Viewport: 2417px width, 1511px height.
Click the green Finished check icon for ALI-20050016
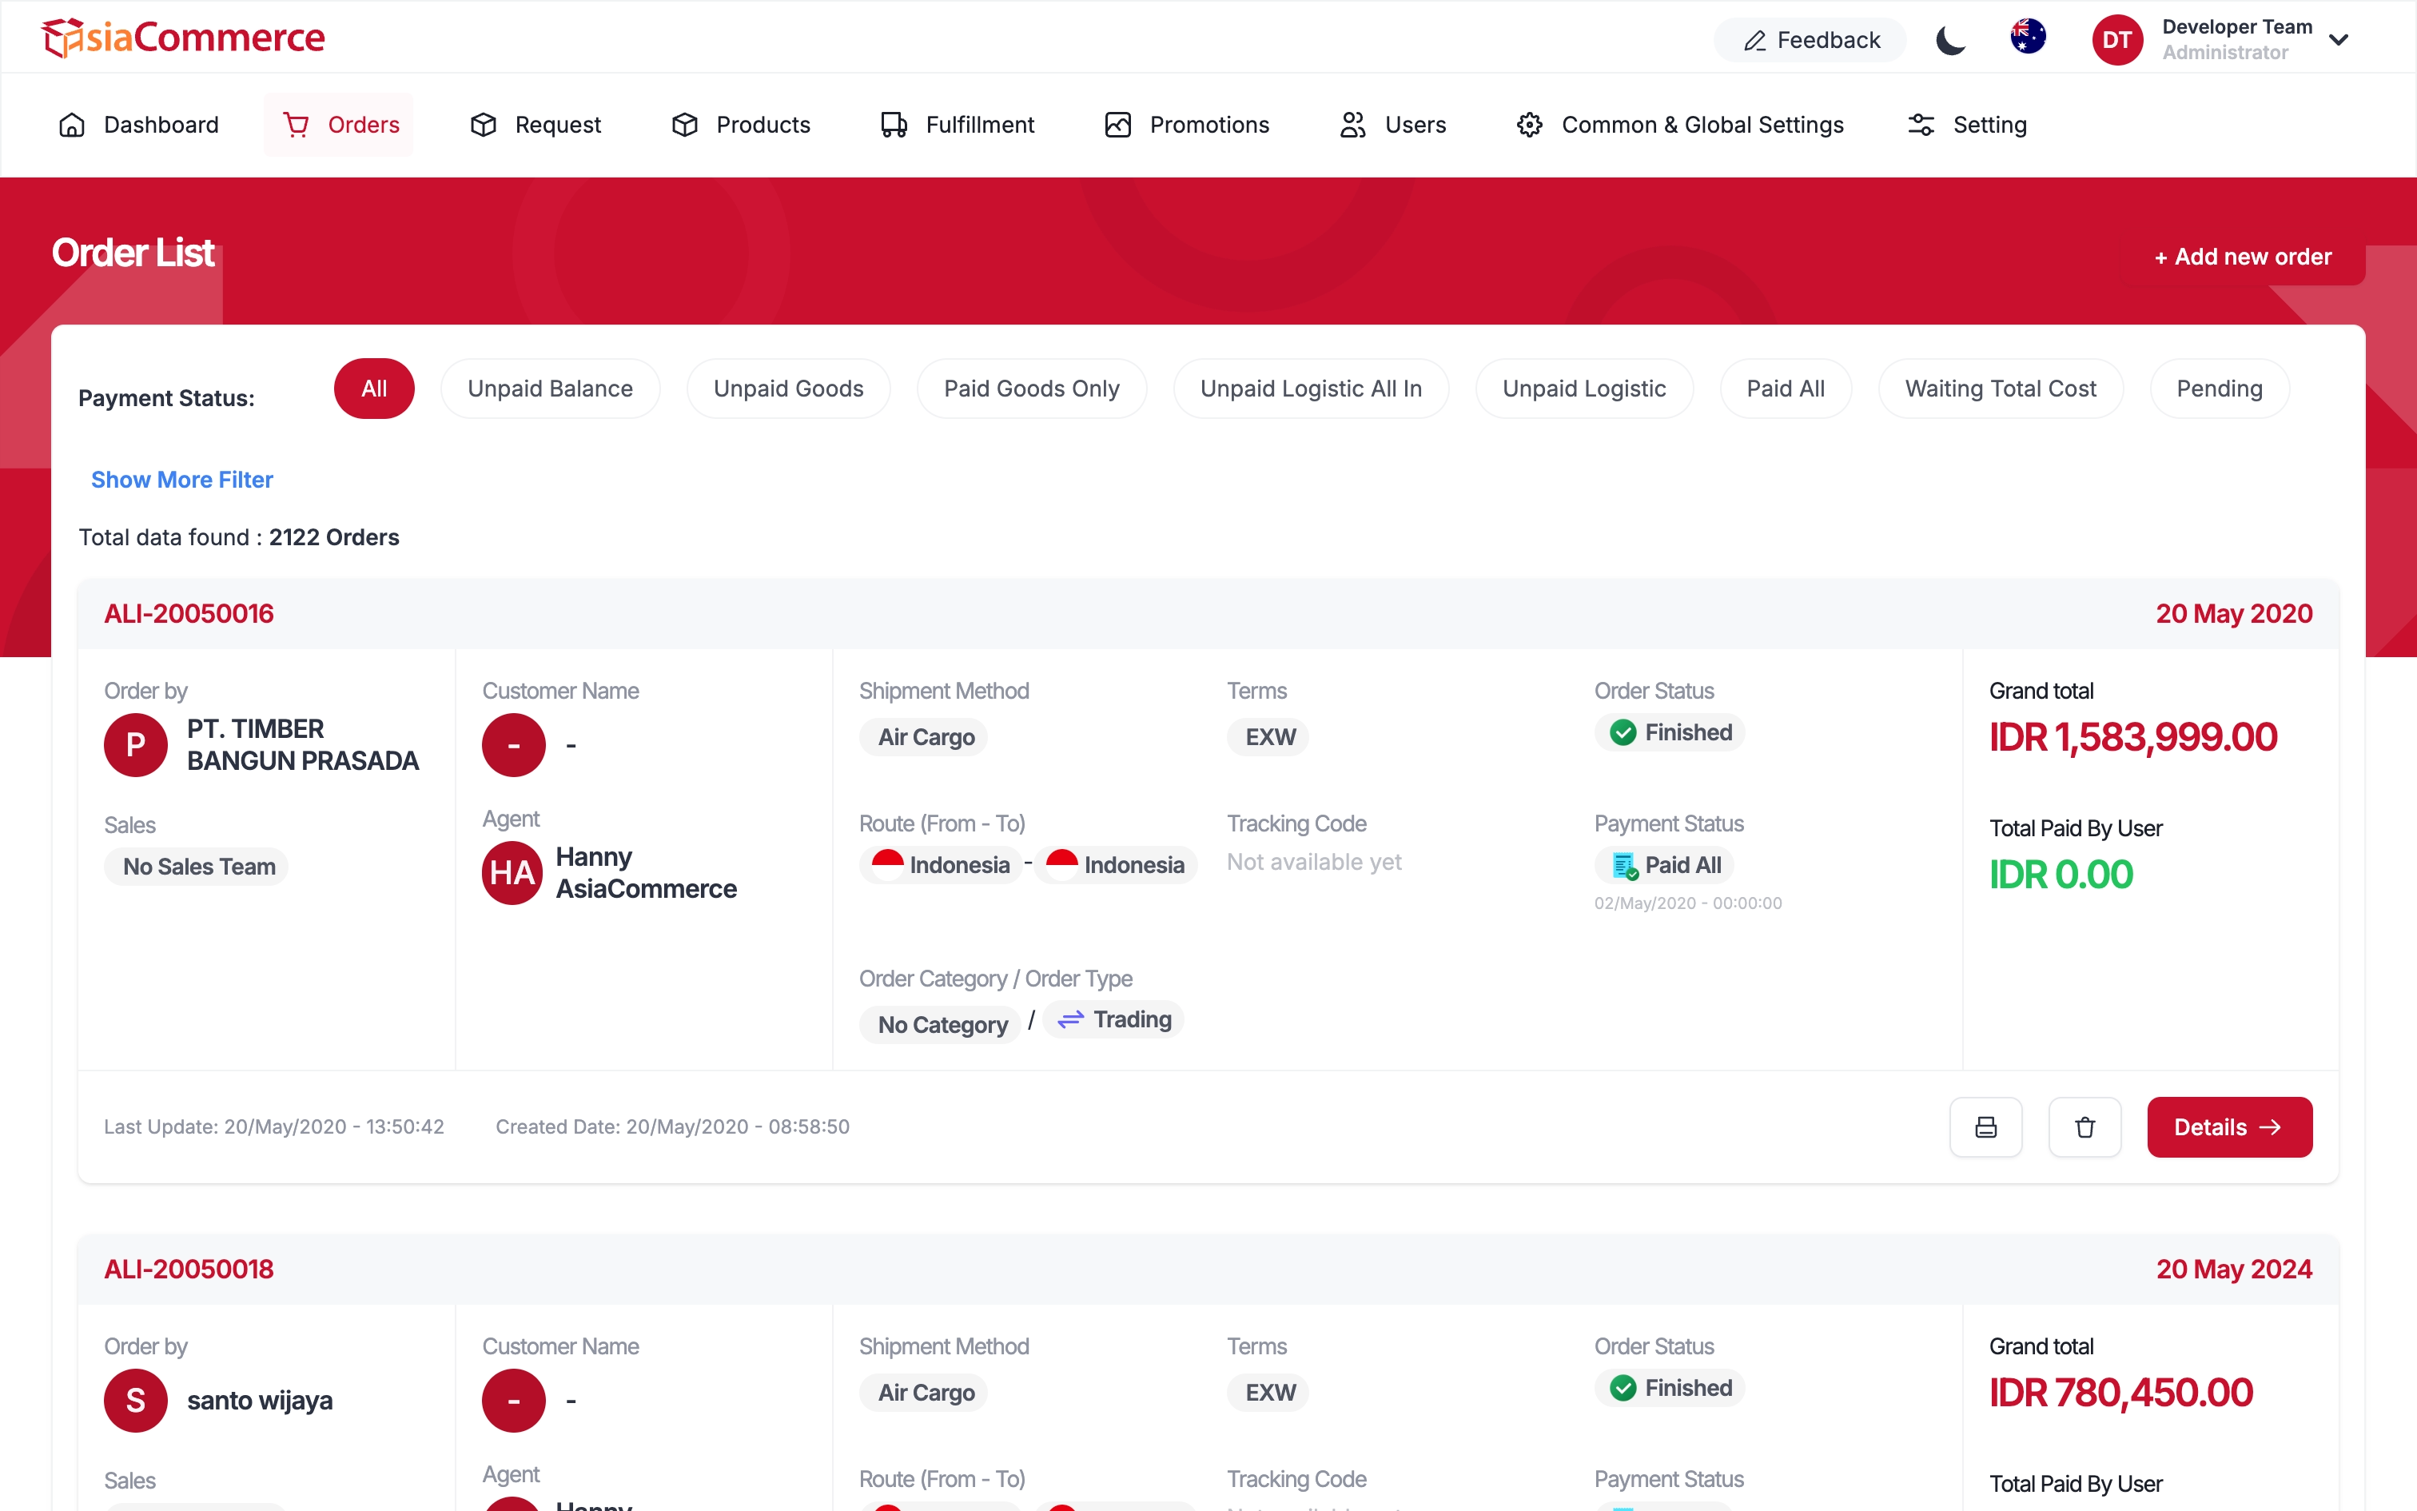1623,732
